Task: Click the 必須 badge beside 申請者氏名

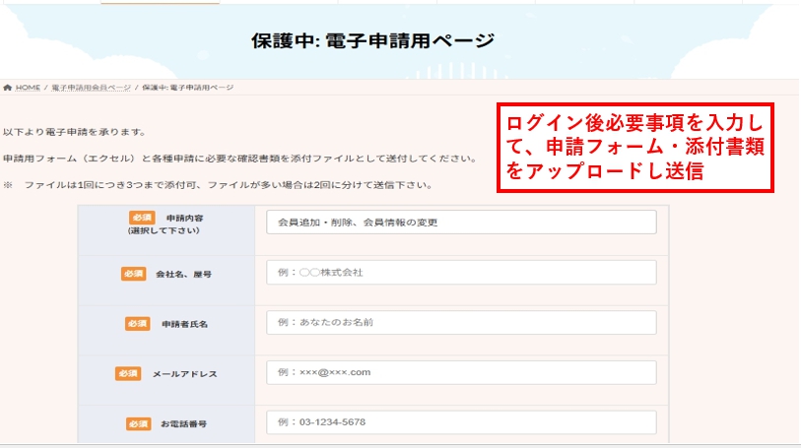Action: 138,323
